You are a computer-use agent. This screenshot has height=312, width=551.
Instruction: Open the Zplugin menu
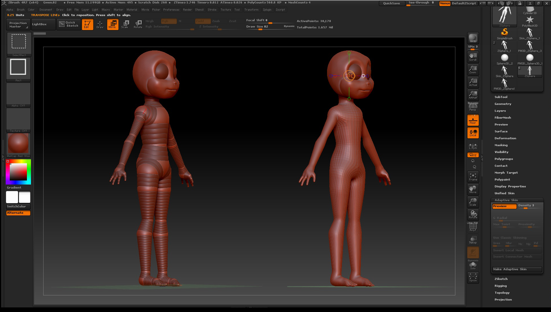pos(267,10)
